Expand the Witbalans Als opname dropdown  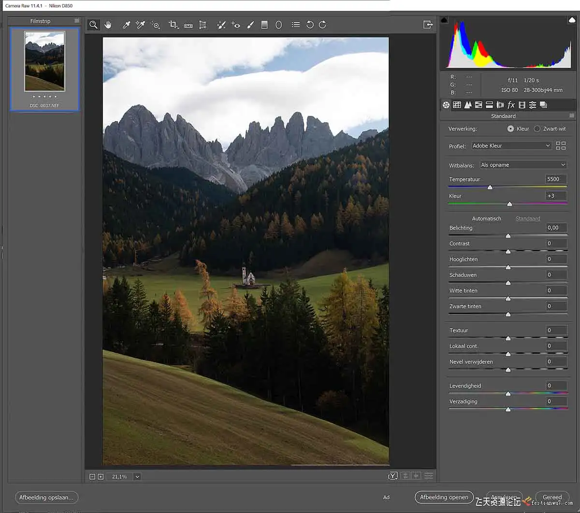pos(523,165)
